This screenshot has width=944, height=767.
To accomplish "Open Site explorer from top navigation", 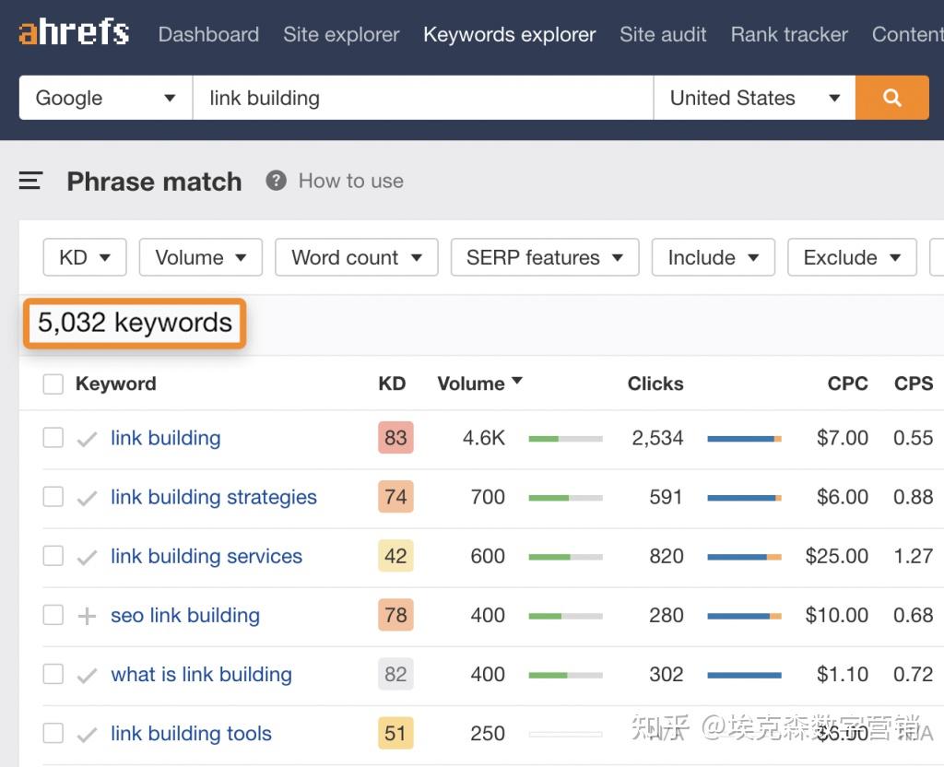I will 341,34.
